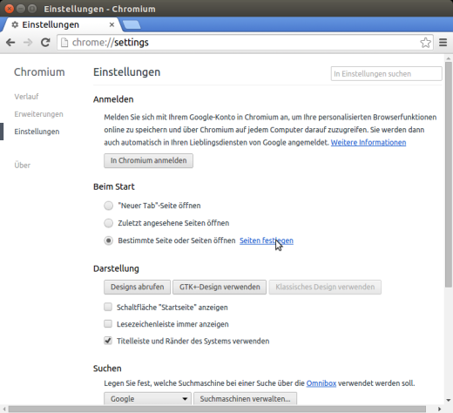
Task: Click the browser forward arrow
Action: 28,43
